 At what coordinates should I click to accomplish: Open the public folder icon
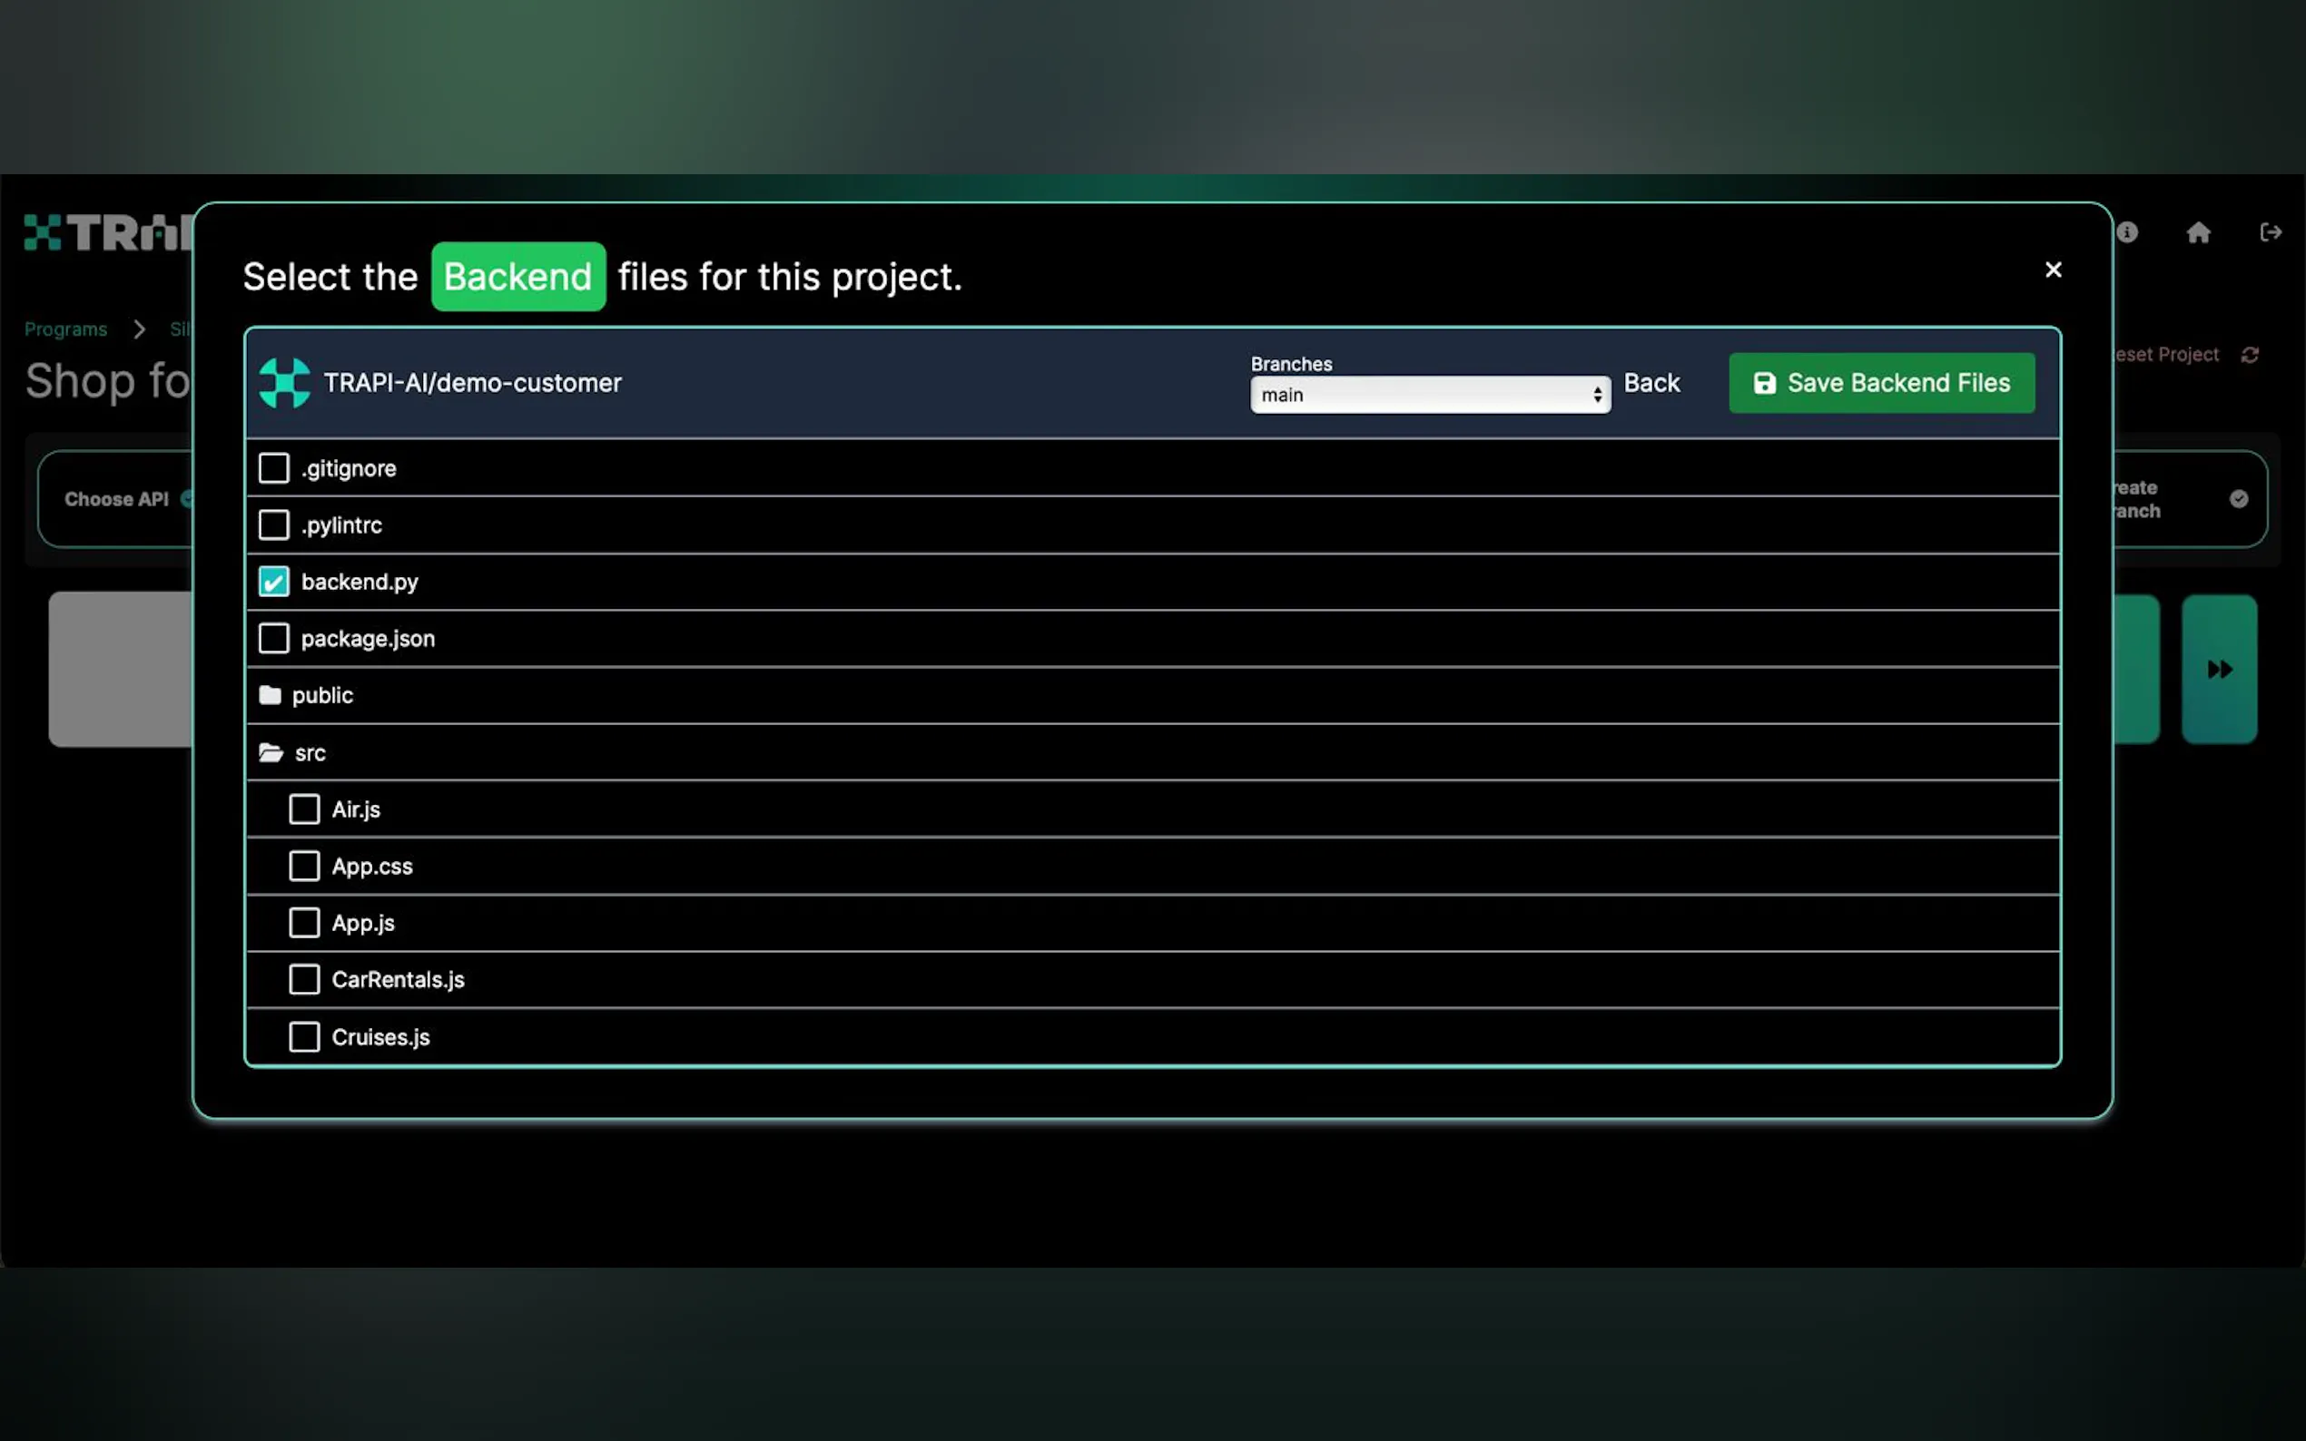point(270,696)
